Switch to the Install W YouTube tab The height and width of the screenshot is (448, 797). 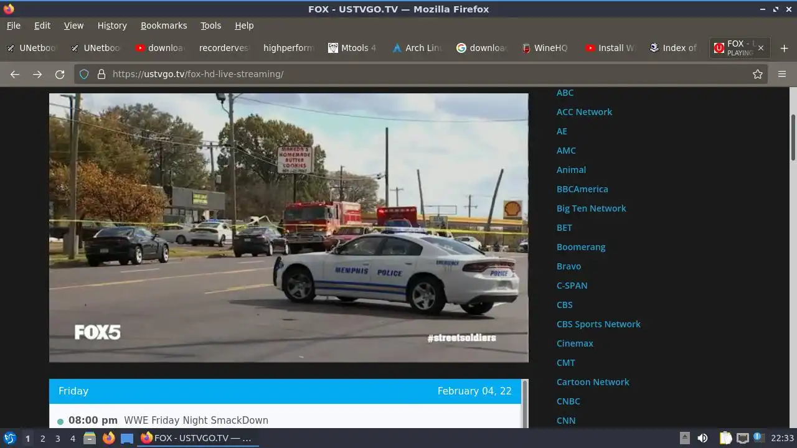pyautogui.click(x=610, y=48)
